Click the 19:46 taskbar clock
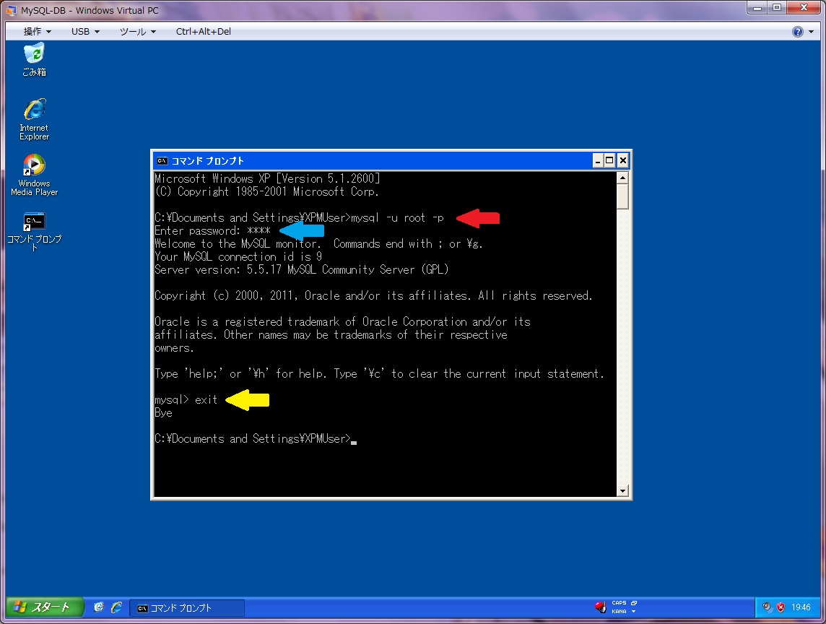The width and height of the screenshot is (826, 624). (801, 607)
